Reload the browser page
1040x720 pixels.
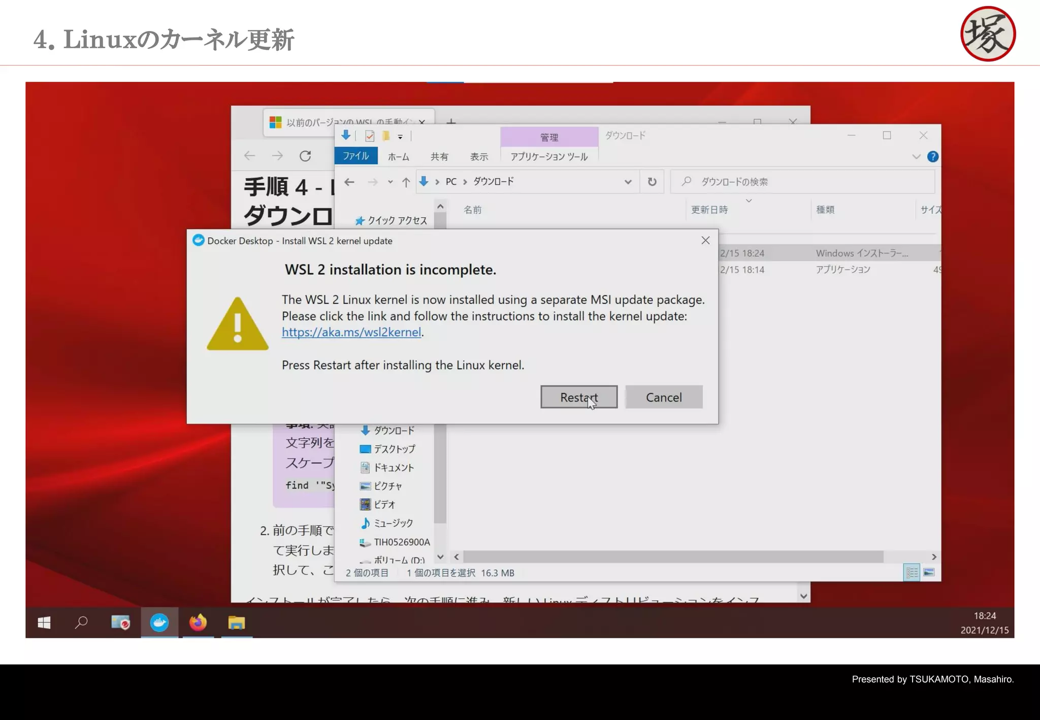click(x=305, y=156)
